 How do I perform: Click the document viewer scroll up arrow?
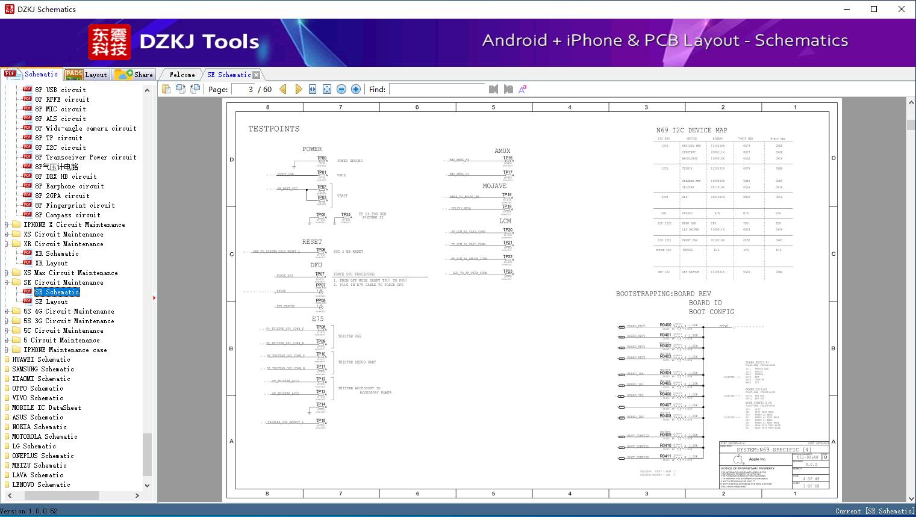[x=911, y=103]
